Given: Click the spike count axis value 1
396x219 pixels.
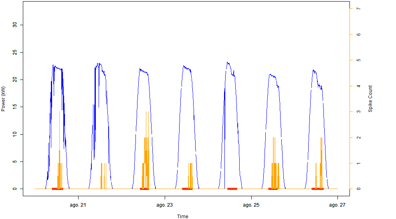Looking at the screenshot, I should [358, 163].
